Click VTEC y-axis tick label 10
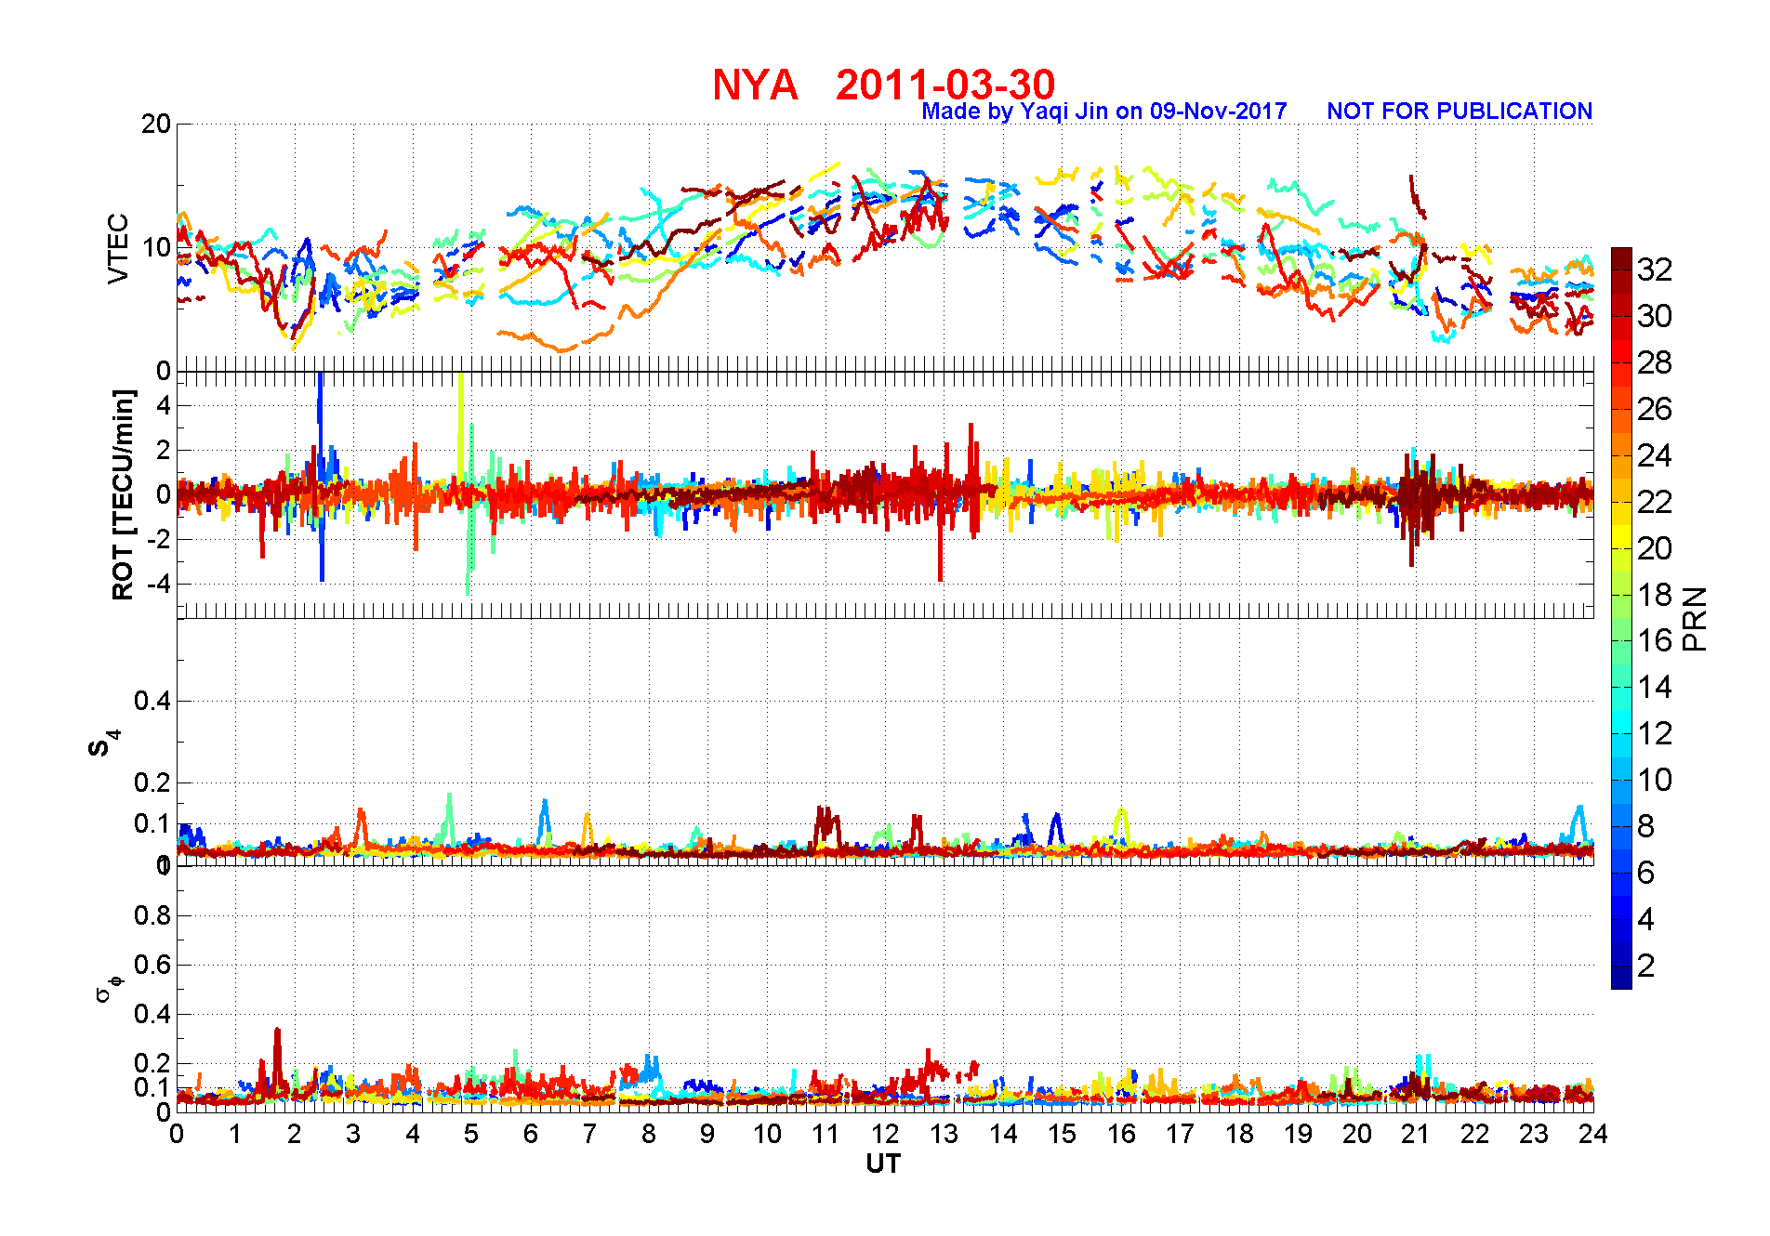1770x1236 pixels. tap(156, 248)
